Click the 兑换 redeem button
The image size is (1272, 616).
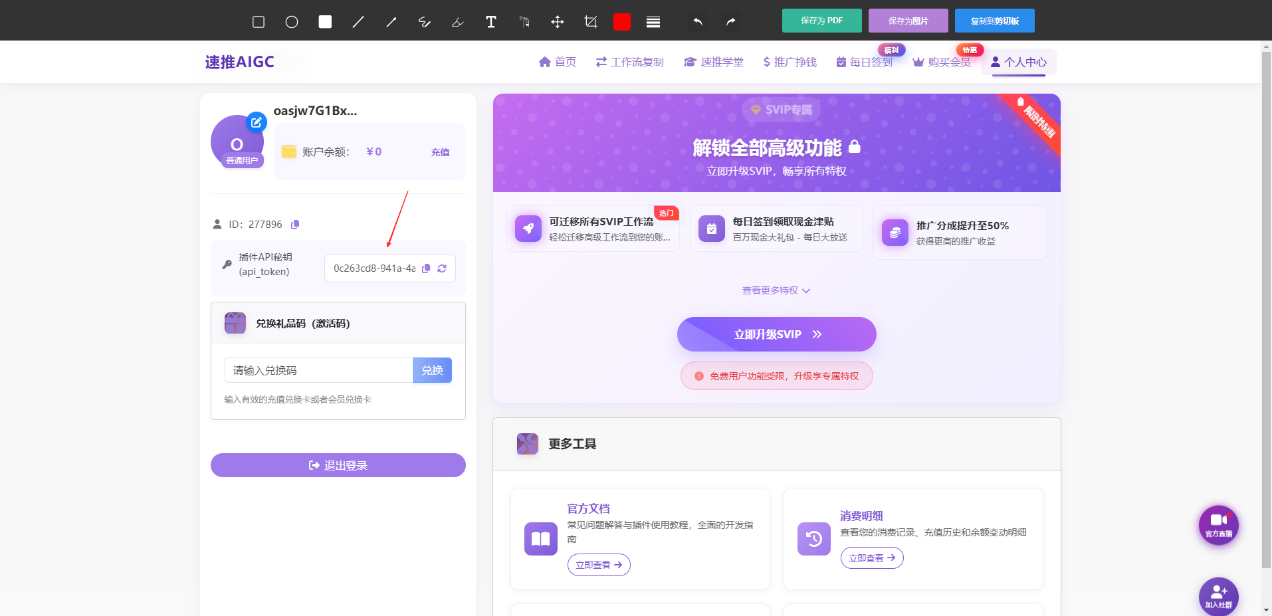[x=433, y=370]
